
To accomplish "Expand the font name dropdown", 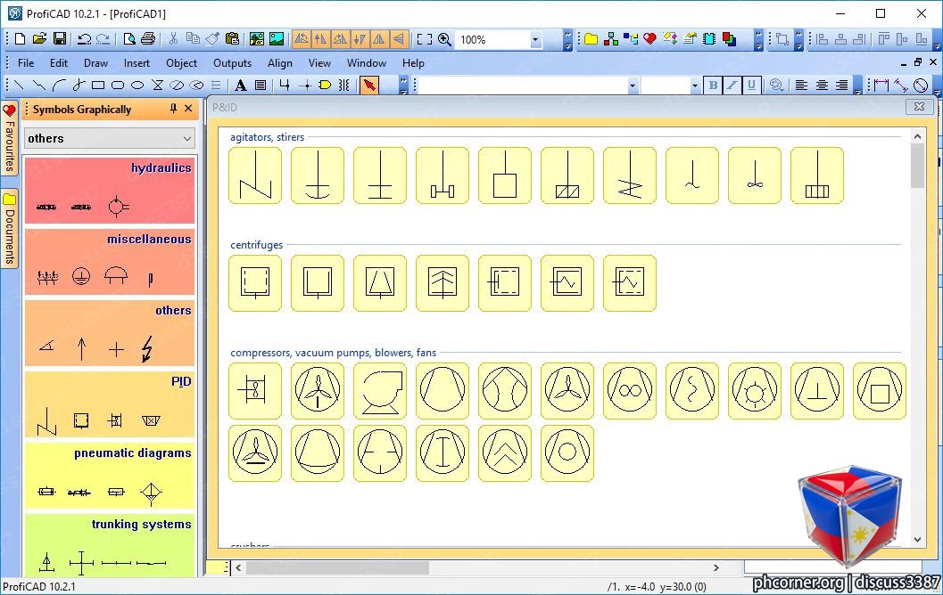I will (x=632, y=86).
